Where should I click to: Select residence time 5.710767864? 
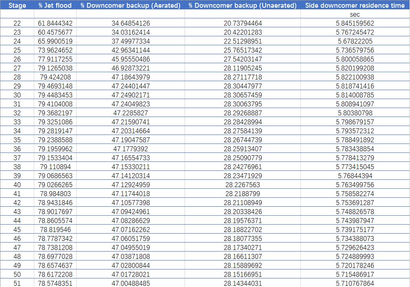(355, 283)
